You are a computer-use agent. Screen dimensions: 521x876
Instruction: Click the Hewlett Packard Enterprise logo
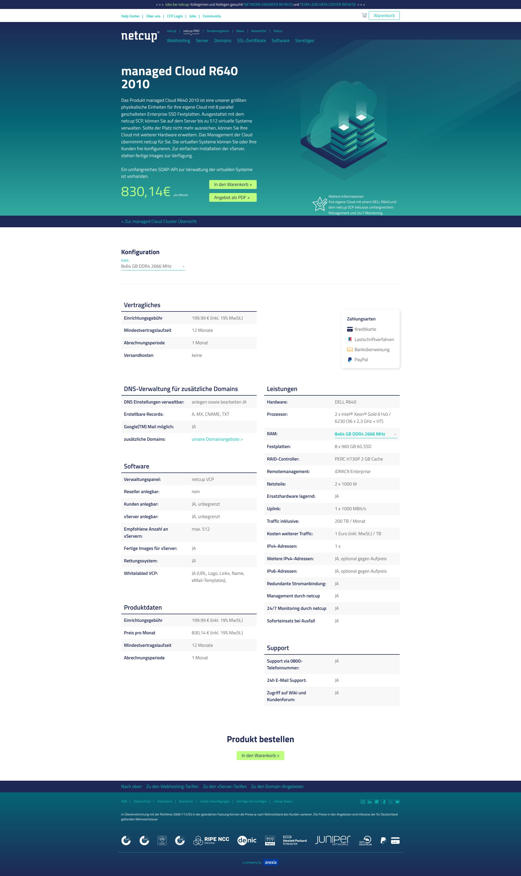(x=295, y=840)
